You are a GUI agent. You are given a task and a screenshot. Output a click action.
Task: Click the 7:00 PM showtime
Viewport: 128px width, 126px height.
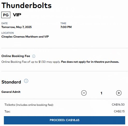(x=66, y=27)
